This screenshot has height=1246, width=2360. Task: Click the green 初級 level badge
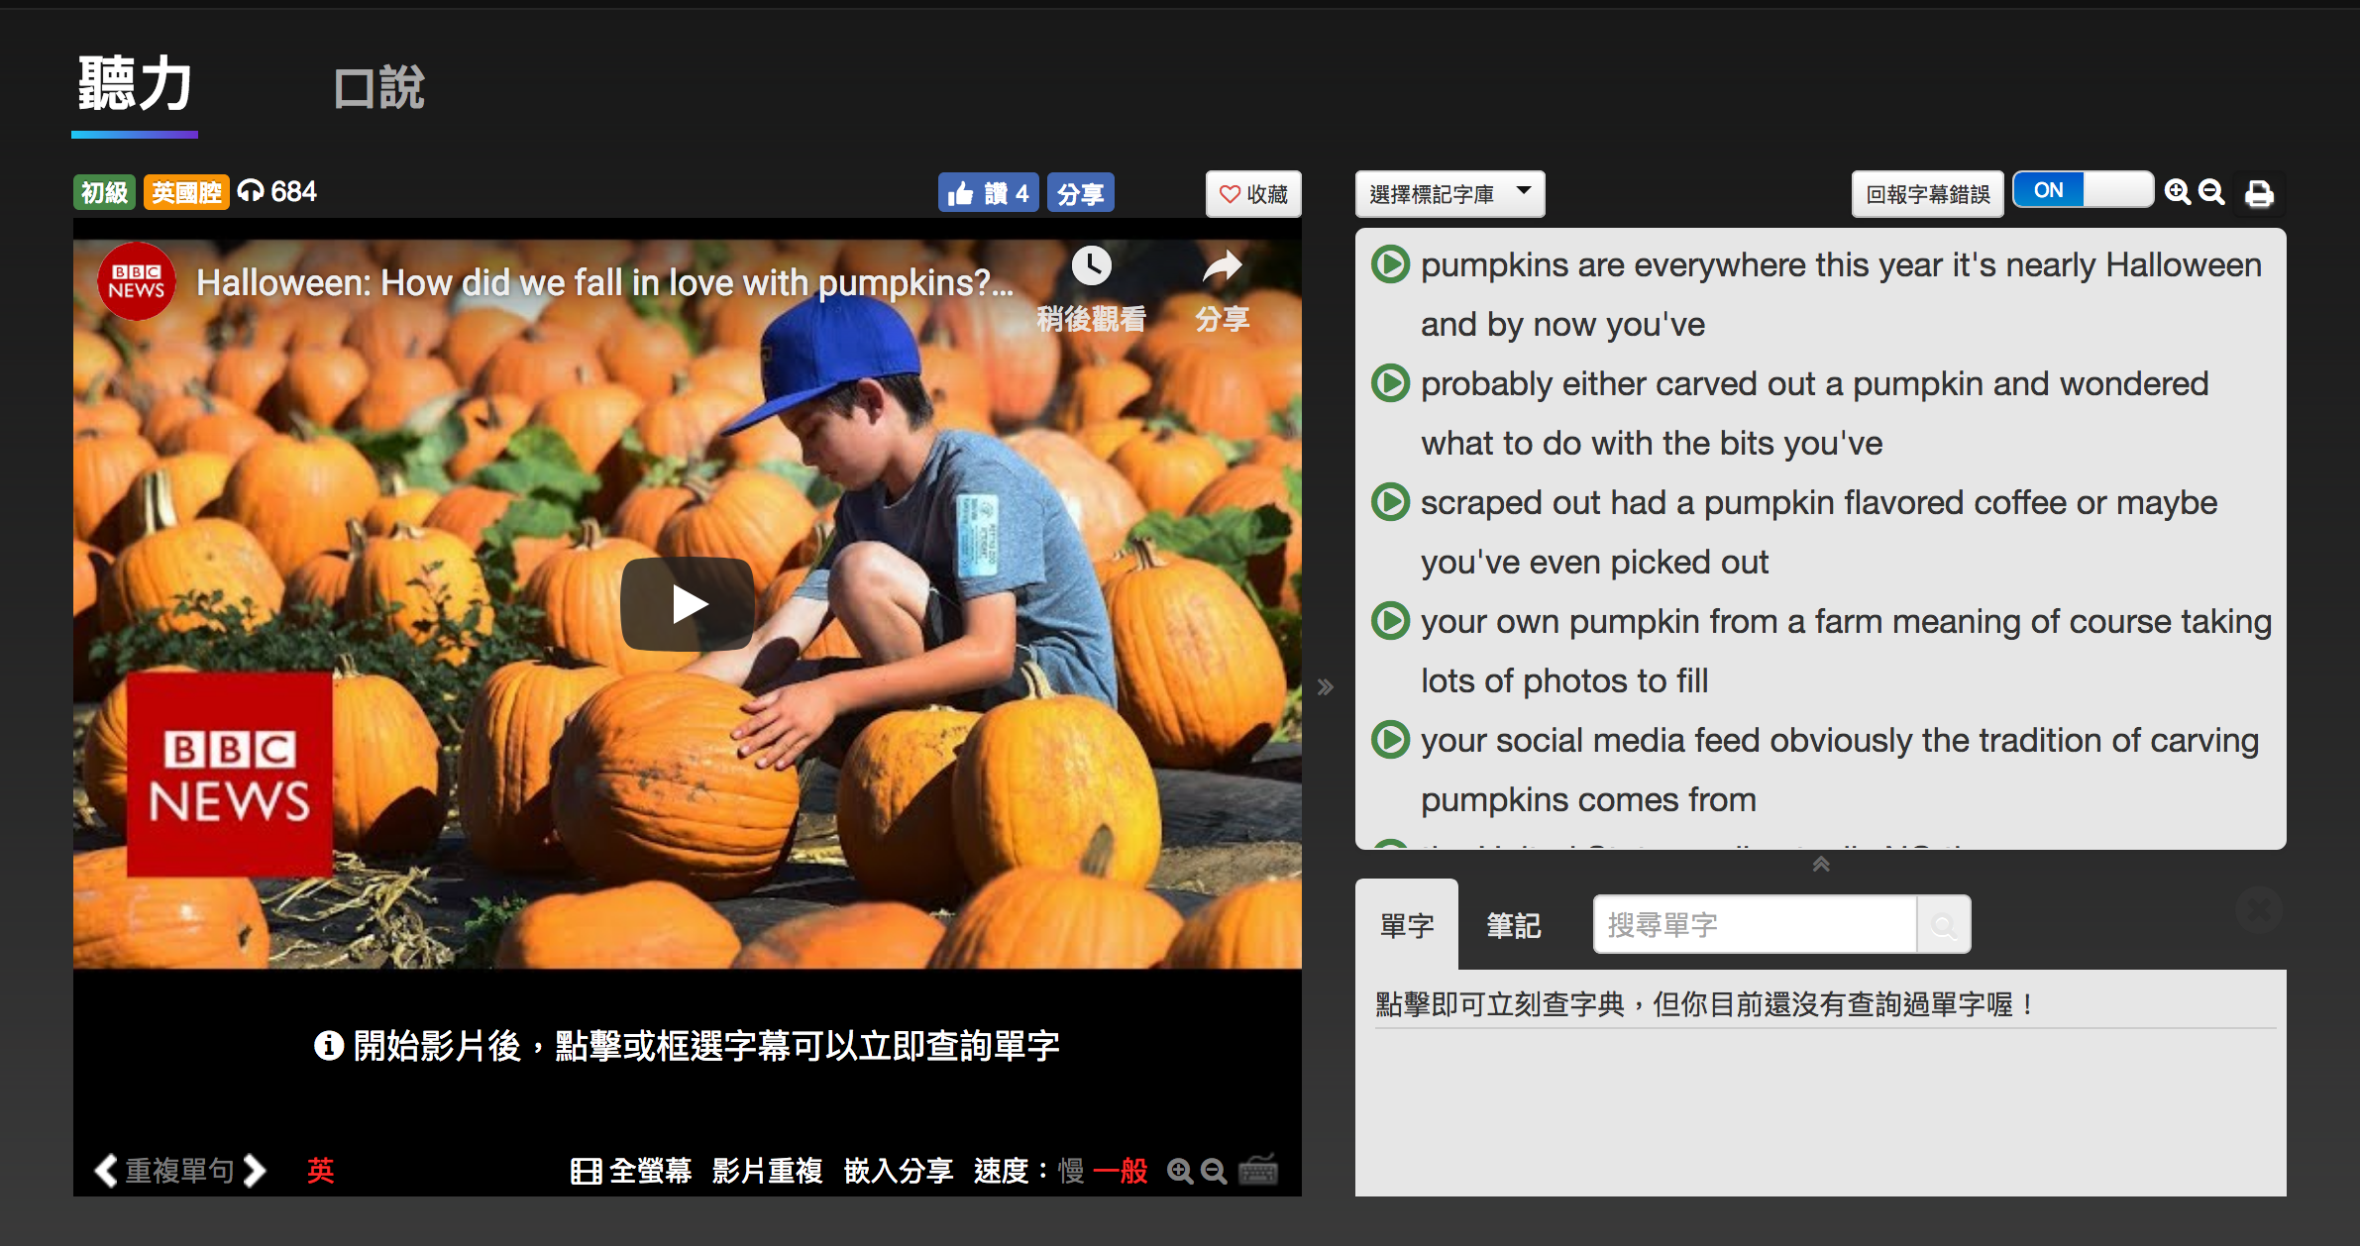coord(104,192)
